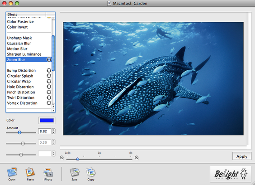Click the Effects column header
255x185 pixels.
pyautogui.click(x=26, y=15)
